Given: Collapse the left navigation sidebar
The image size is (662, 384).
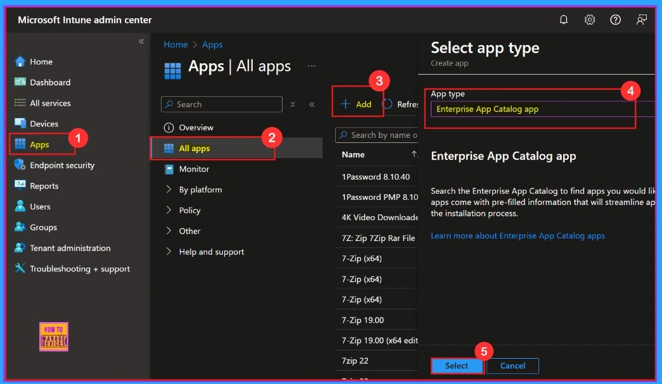Looking at the screenshot, I should click(x=141, y=41).
